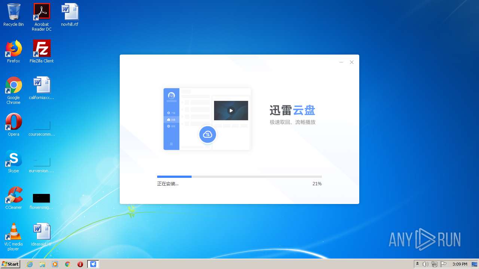Screen dimensions: 479x269
Task: Open CCleaner desktop shortcut
Action: click(13, 198)
